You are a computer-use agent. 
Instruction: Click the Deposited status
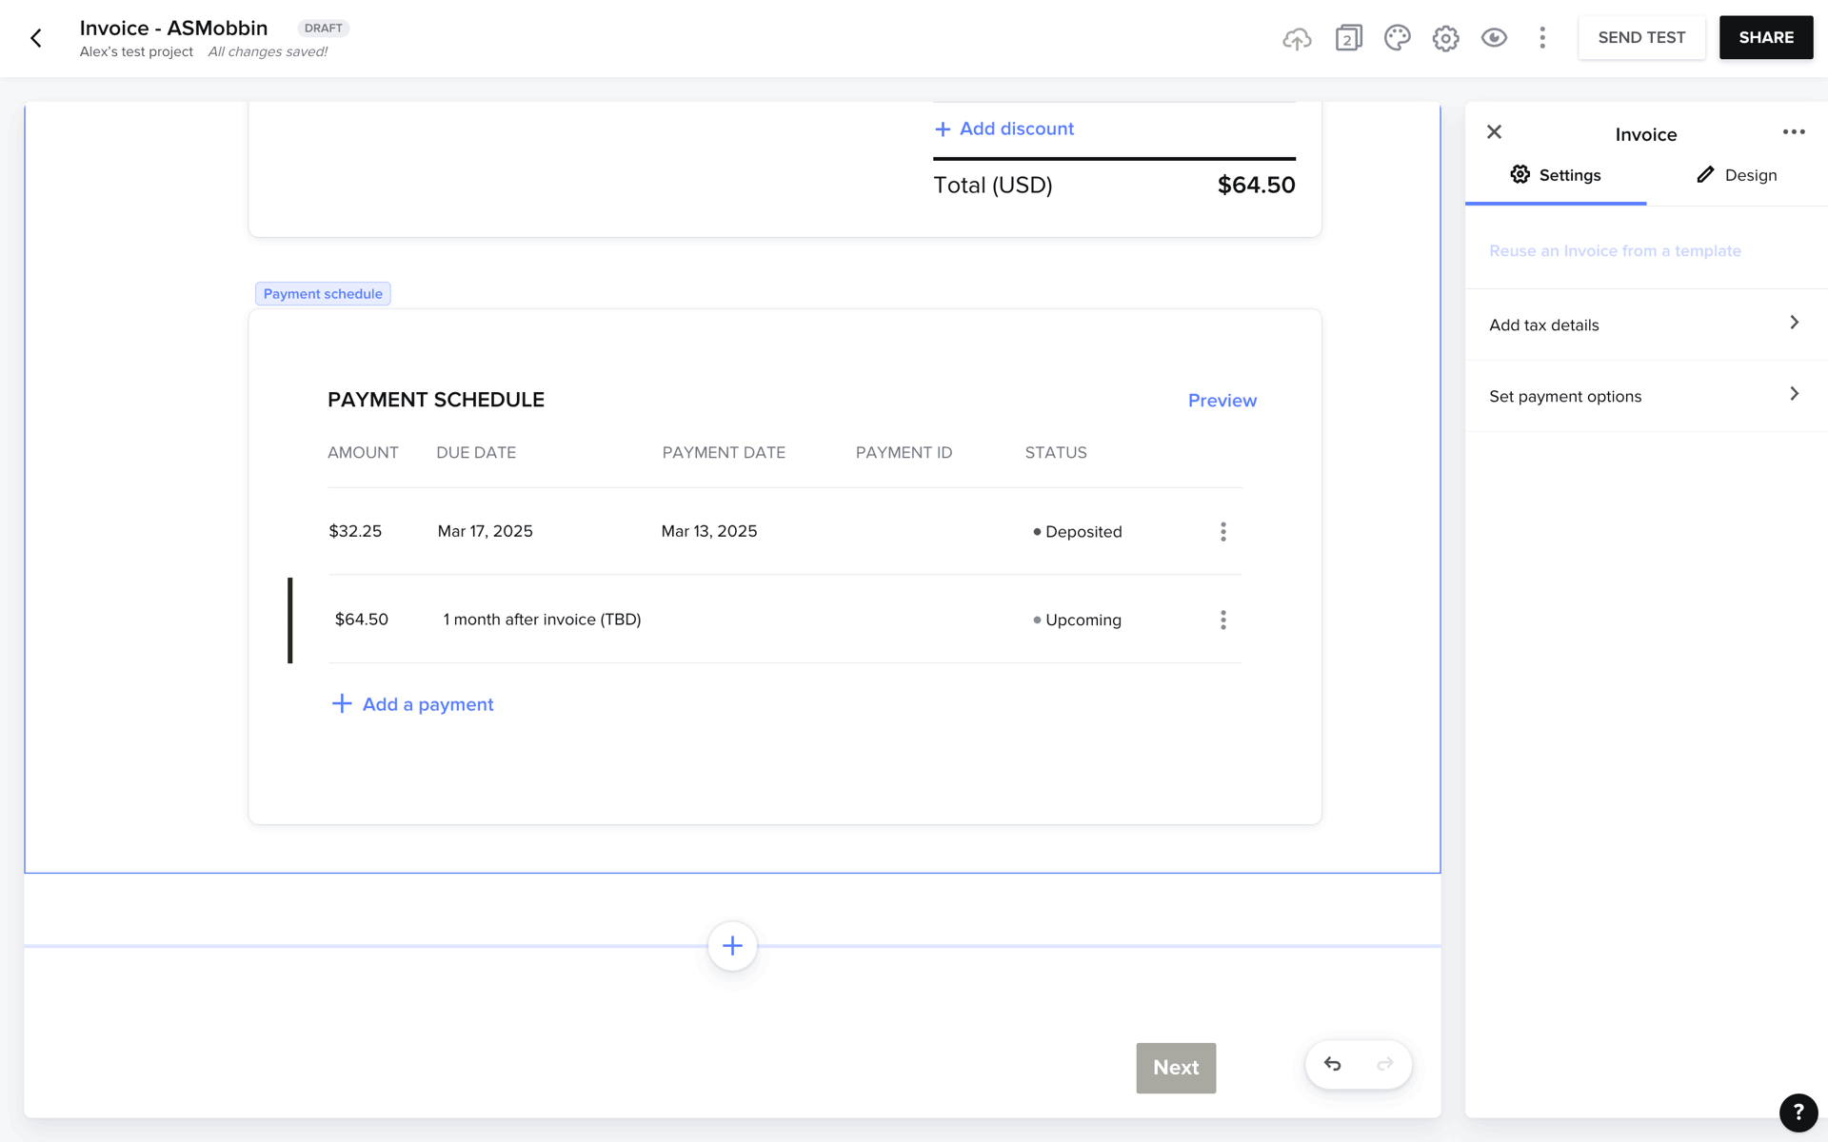pos(1078,532)
